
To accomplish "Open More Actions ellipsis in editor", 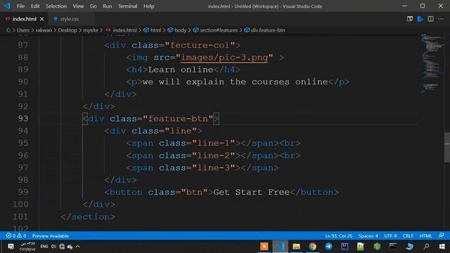I will [x=441, y=19].
